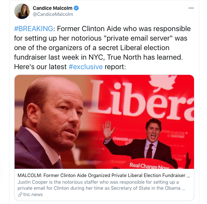Select the @CandiceMalcolm handle

coord(53,14)
